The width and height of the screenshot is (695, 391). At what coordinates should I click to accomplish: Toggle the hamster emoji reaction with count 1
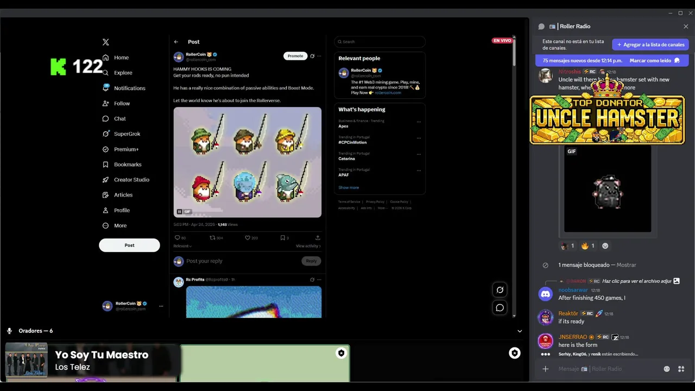point(567,246)
